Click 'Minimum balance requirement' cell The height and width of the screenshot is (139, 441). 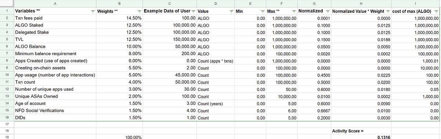55,54
